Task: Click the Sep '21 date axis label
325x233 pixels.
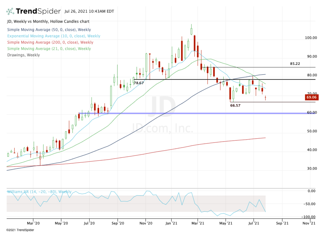Action: point(282,223)
